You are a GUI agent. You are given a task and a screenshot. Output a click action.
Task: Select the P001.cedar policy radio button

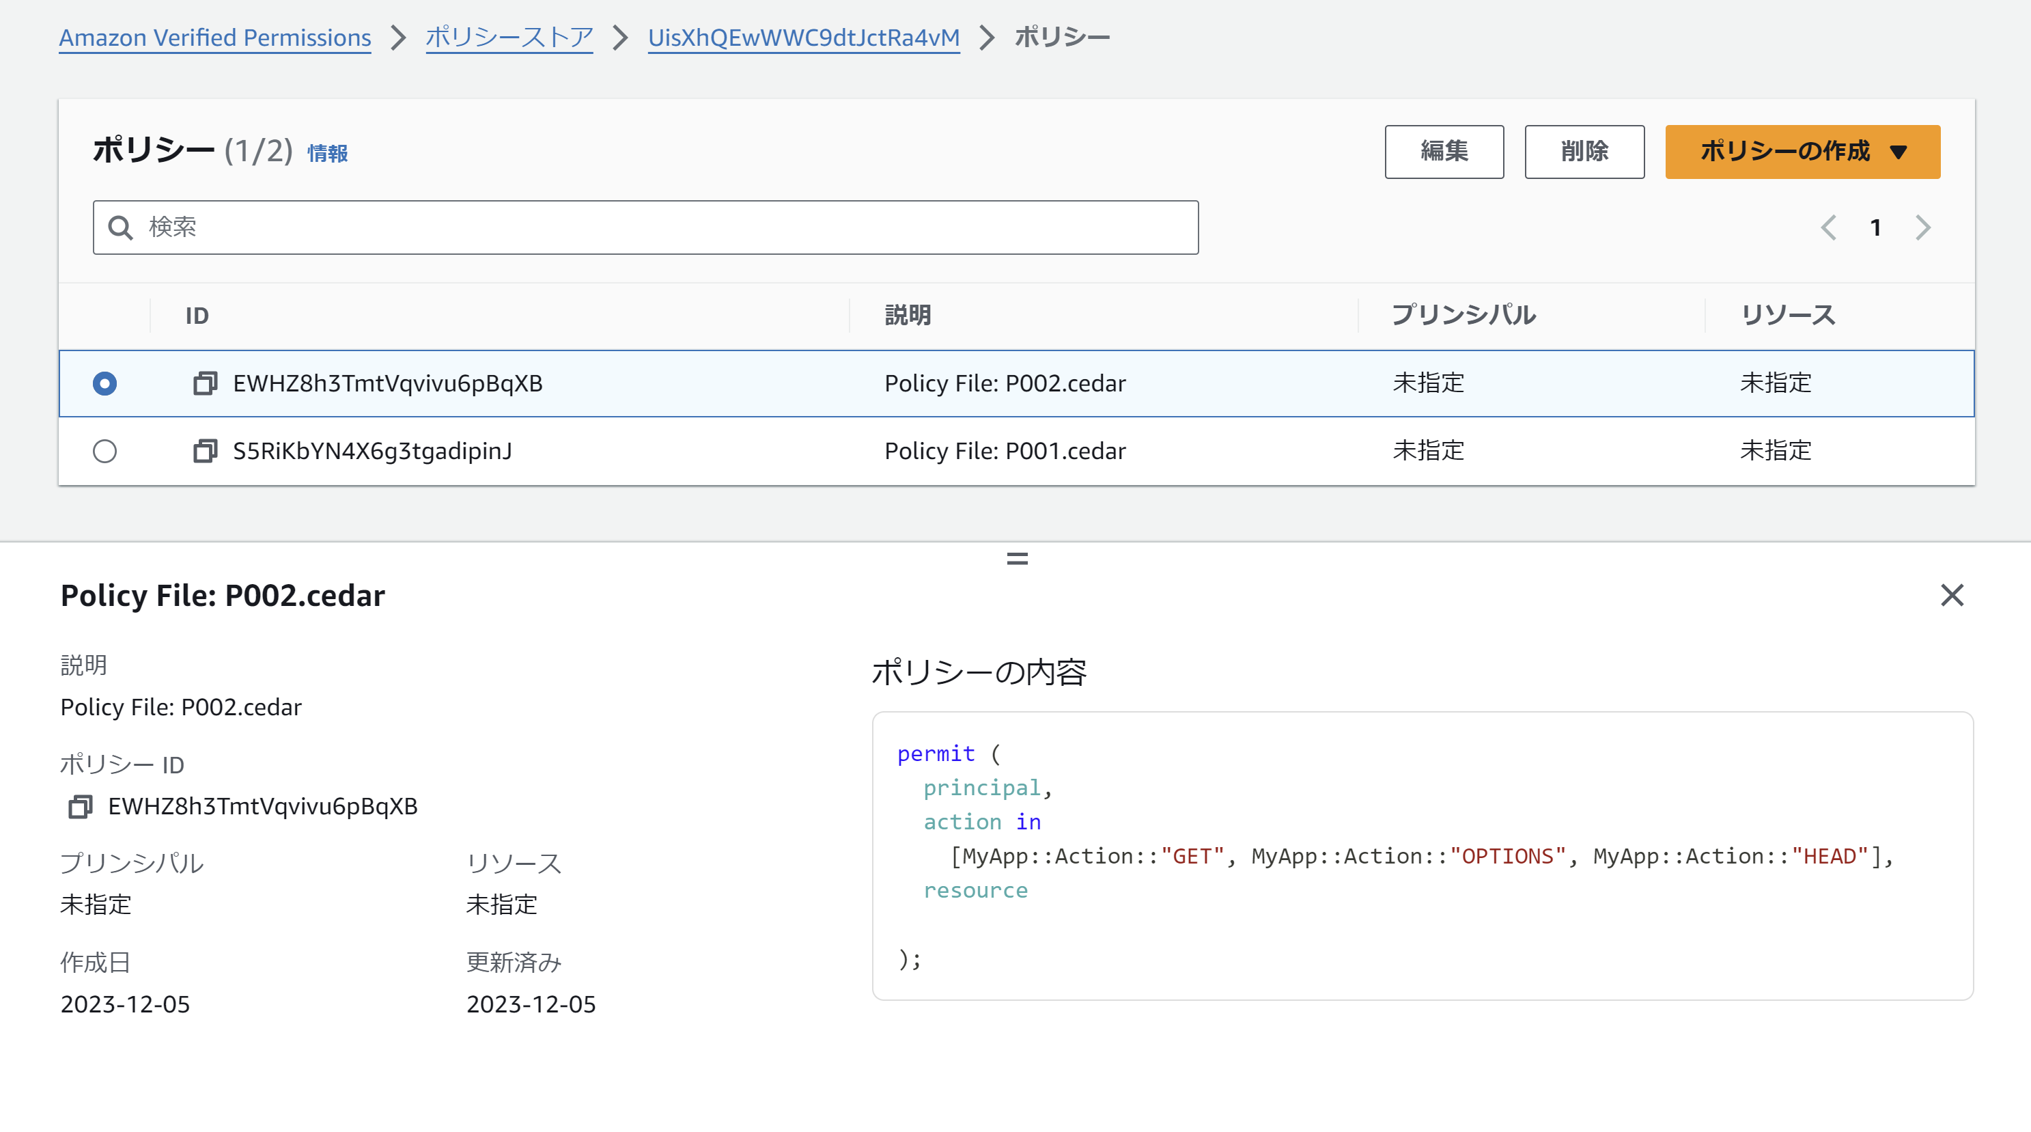[105, 451]
